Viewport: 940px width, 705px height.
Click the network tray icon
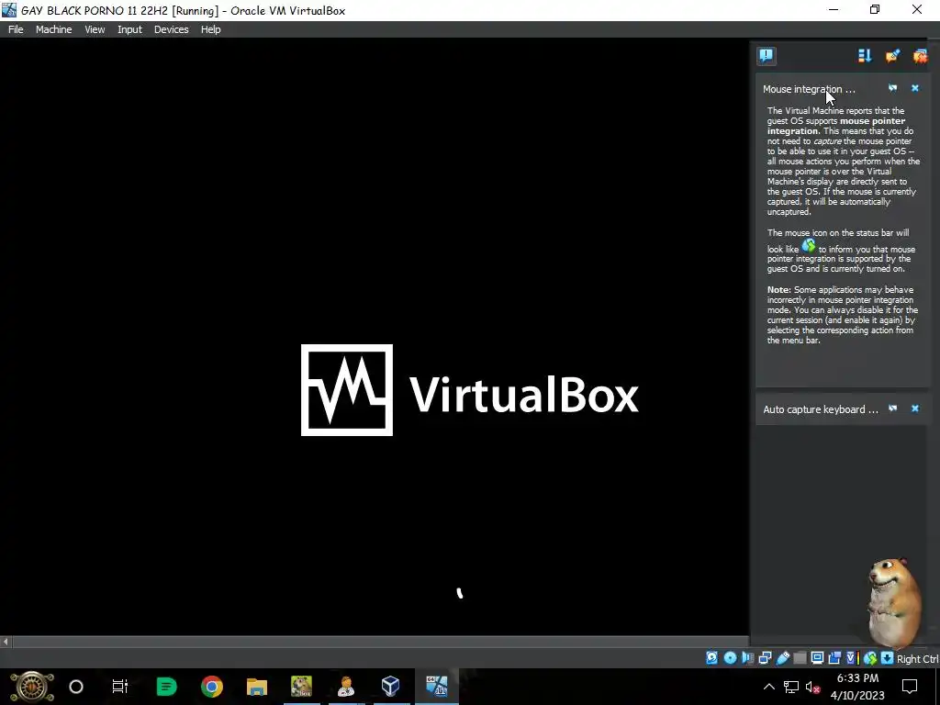point(791,687)
